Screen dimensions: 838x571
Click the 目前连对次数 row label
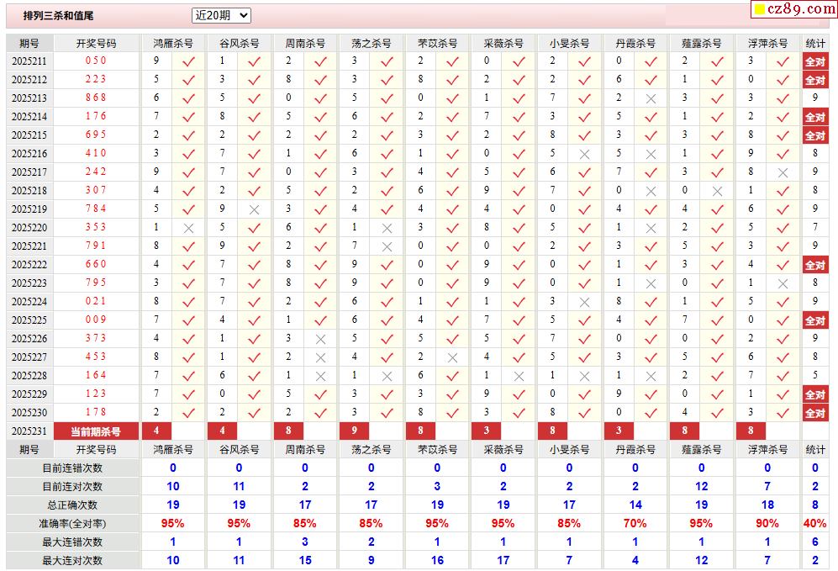click(x=72, y=487)
